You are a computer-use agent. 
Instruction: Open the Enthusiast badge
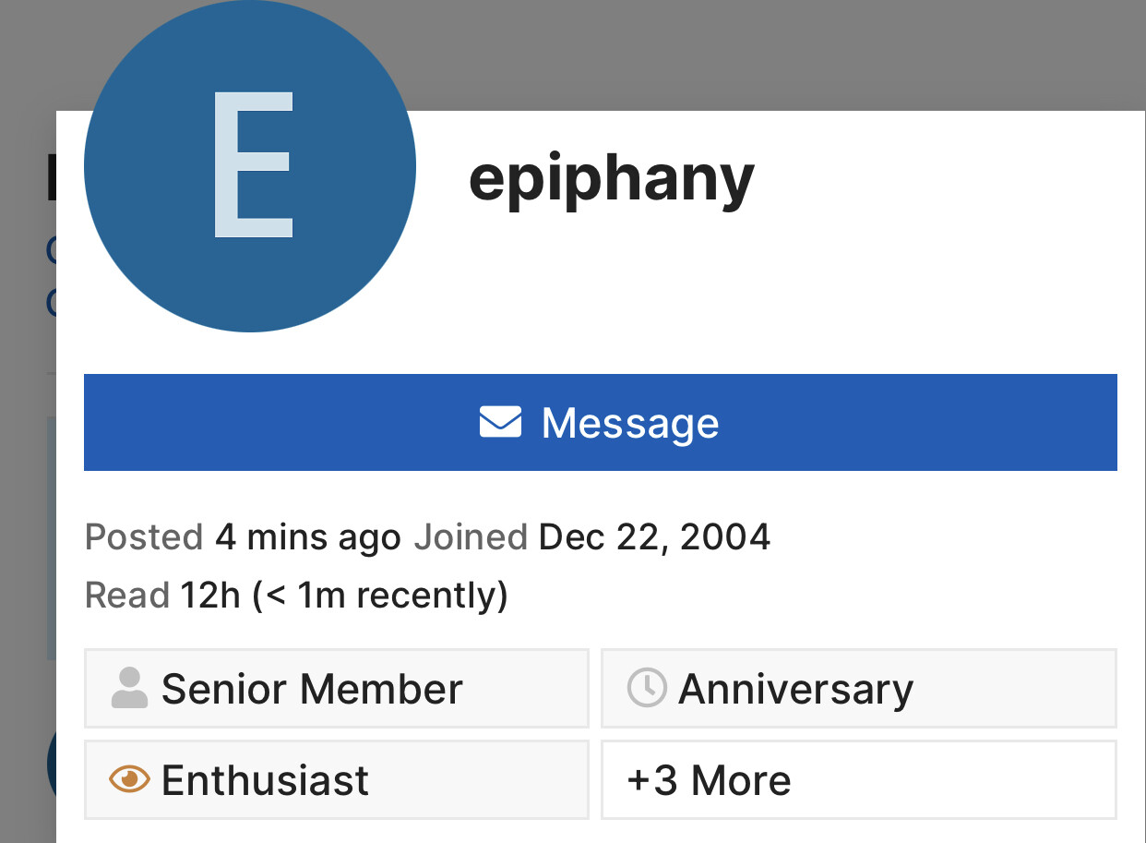click(337, 779)
